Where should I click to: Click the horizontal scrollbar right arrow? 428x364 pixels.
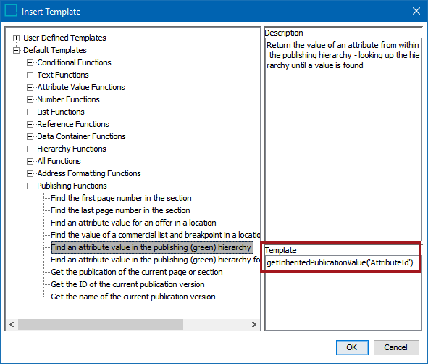(x=254, y=324)
